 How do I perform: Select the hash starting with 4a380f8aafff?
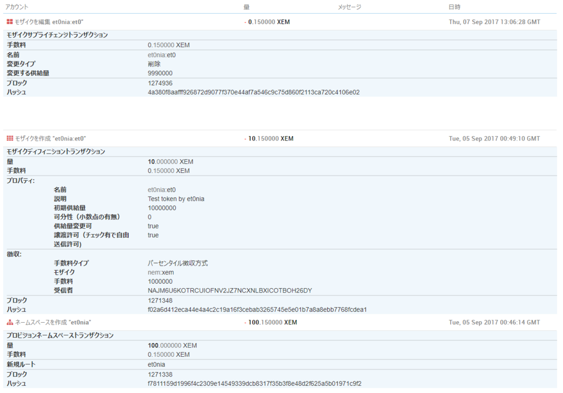[253, 92]
